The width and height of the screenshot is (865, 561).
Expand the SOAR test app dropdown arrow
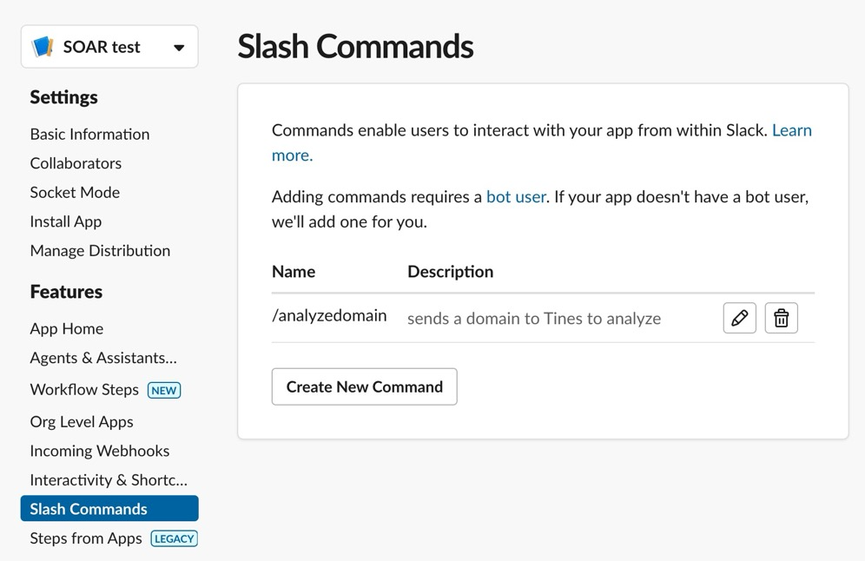point(179,48)
